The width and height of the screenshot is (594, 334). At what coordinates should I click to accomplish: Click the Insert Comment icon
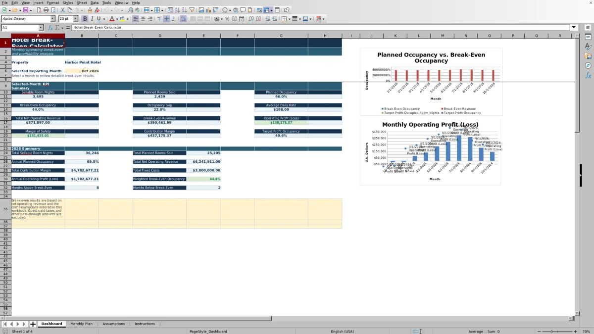(243, 10)
